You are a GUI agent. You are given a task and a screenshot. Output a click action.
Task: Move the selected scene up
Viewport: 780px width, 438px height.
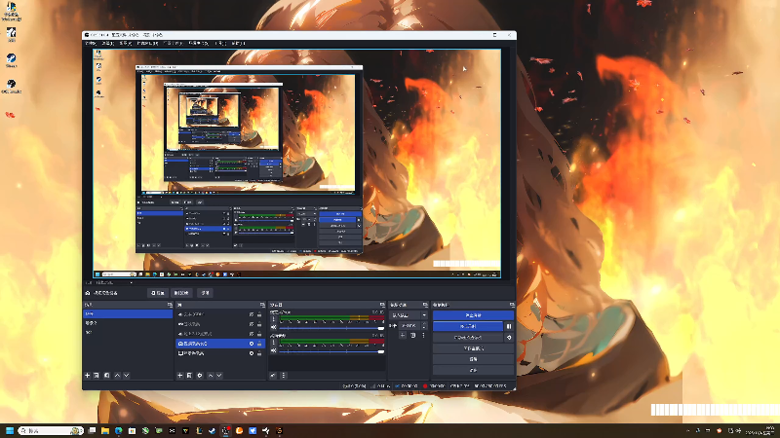[117, 376]
